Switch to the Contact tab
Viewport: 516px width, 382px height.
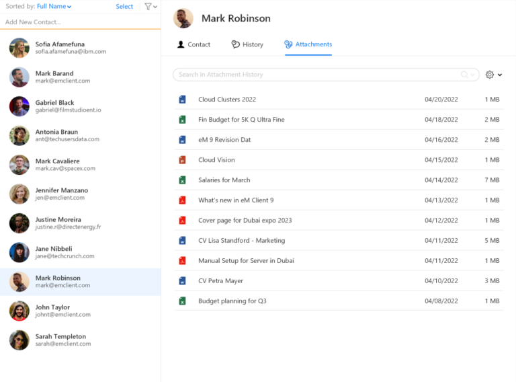coord(193,44)
